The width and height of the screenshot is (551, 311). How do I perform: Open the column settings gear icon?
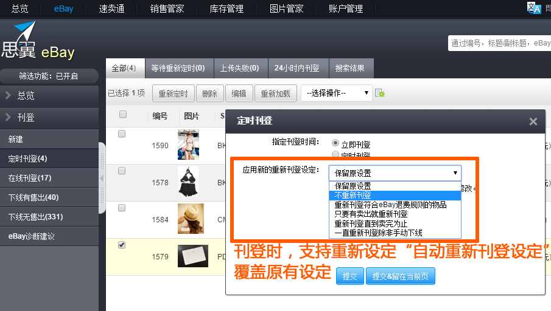380,93
